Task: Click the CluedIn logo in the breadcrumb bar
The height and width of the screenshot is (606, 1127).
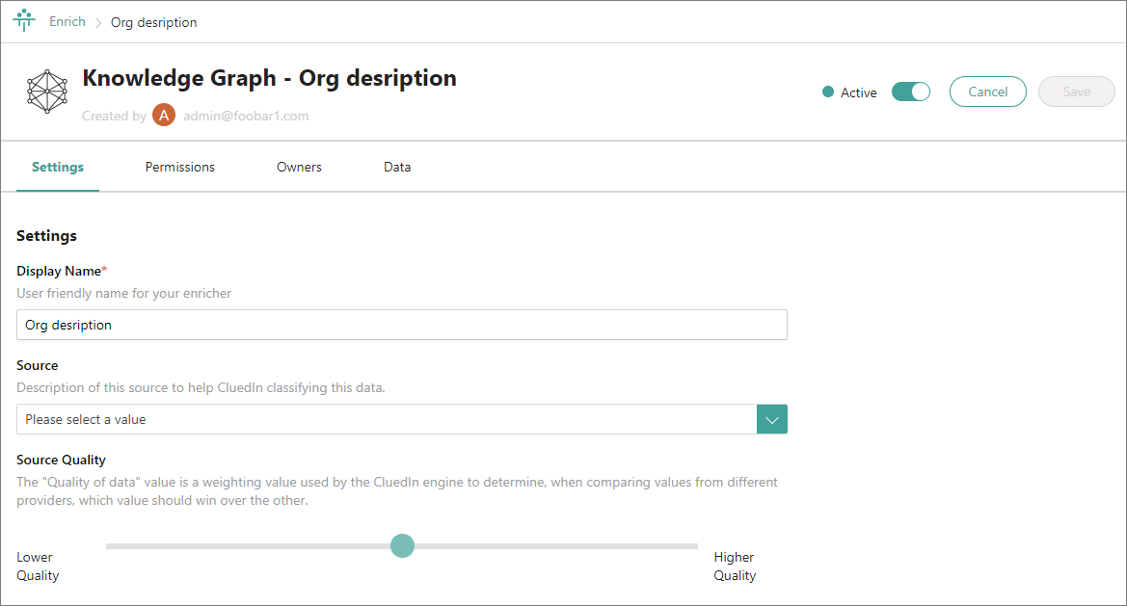Action: [24, 19]
